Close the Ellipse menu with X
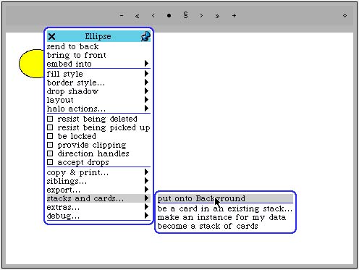This screenshot has width=359, height=270. coord(51,36)
